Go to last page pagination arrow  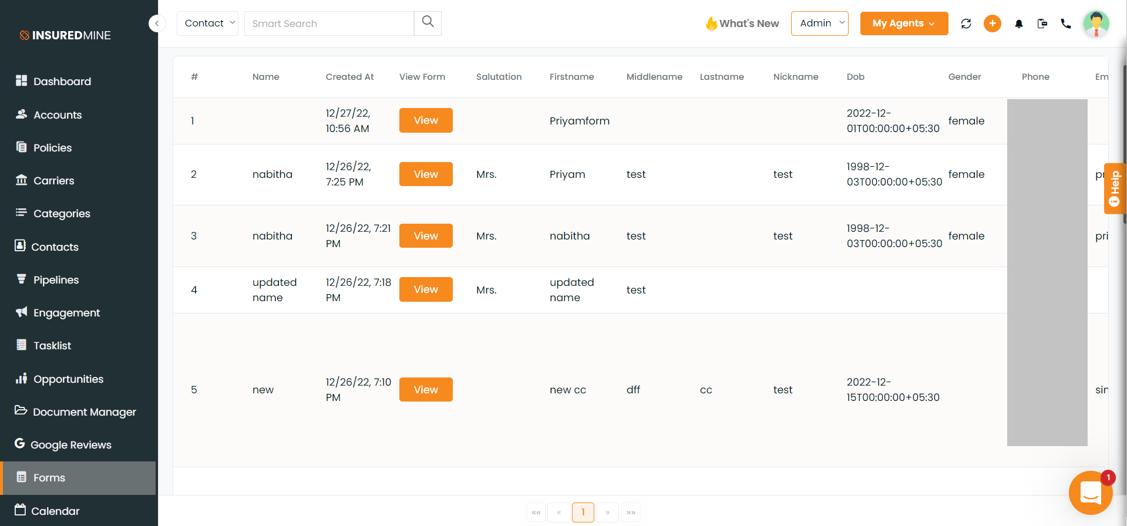(x=631, y=512)
